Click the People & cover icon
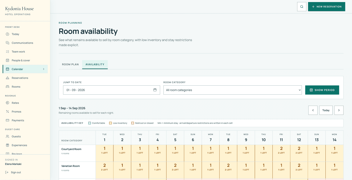 click(7, 60)
